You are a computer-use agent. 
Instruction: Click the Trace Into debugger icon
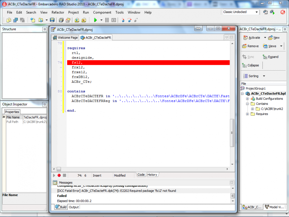(x=123, y=20)
